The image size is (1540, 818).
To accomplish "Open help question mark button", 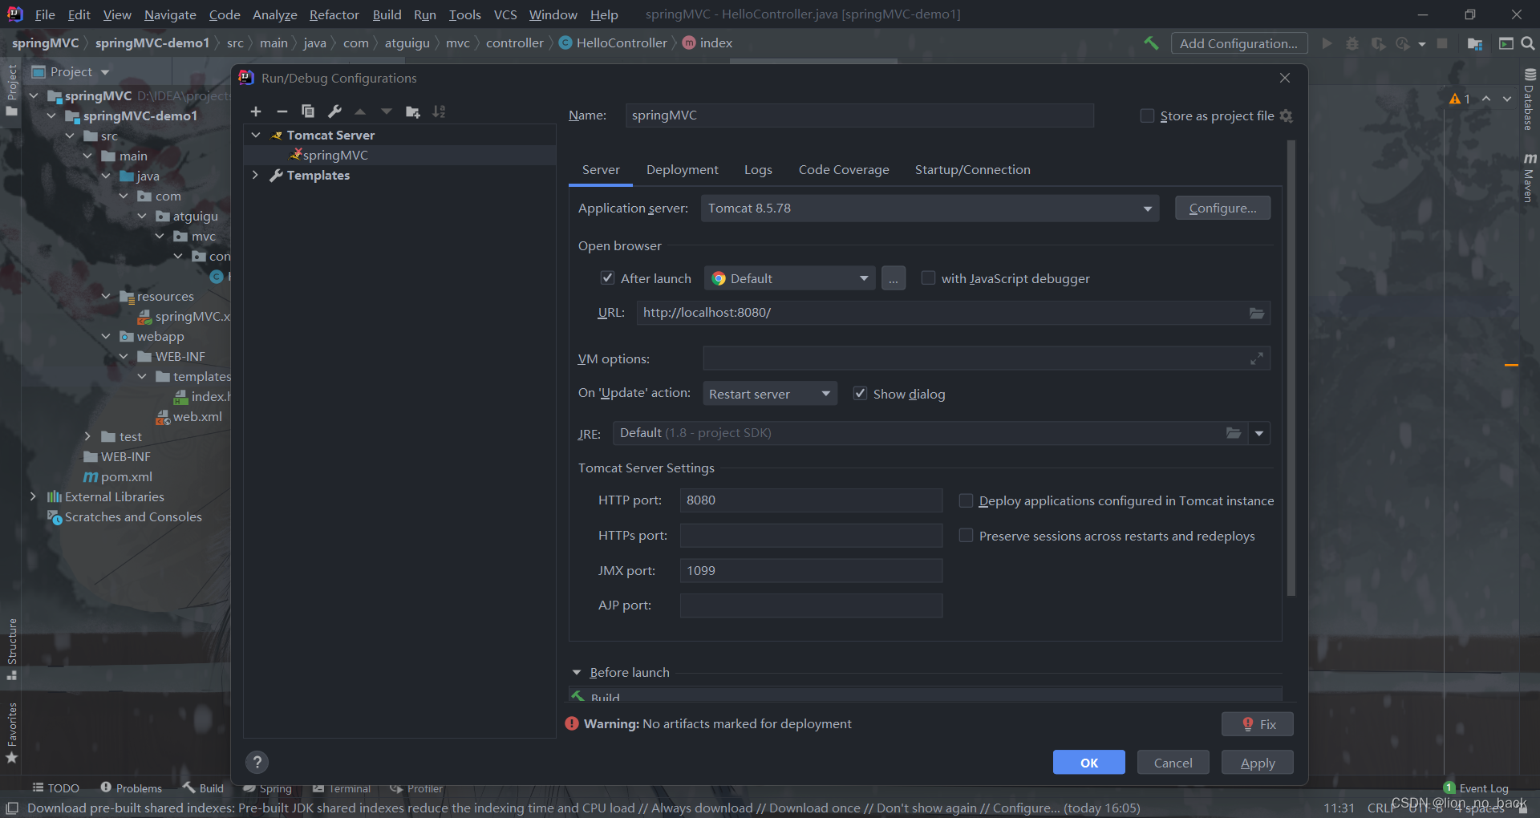I will pyautogui.click(x=257, y=762).
